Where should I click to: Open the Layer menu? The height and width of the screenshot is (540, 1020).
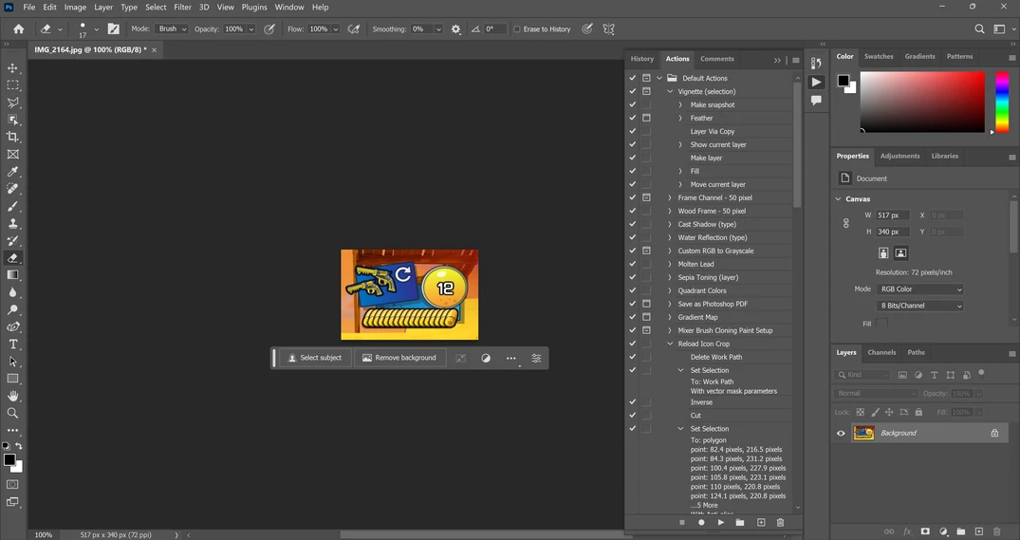(102, 8)
